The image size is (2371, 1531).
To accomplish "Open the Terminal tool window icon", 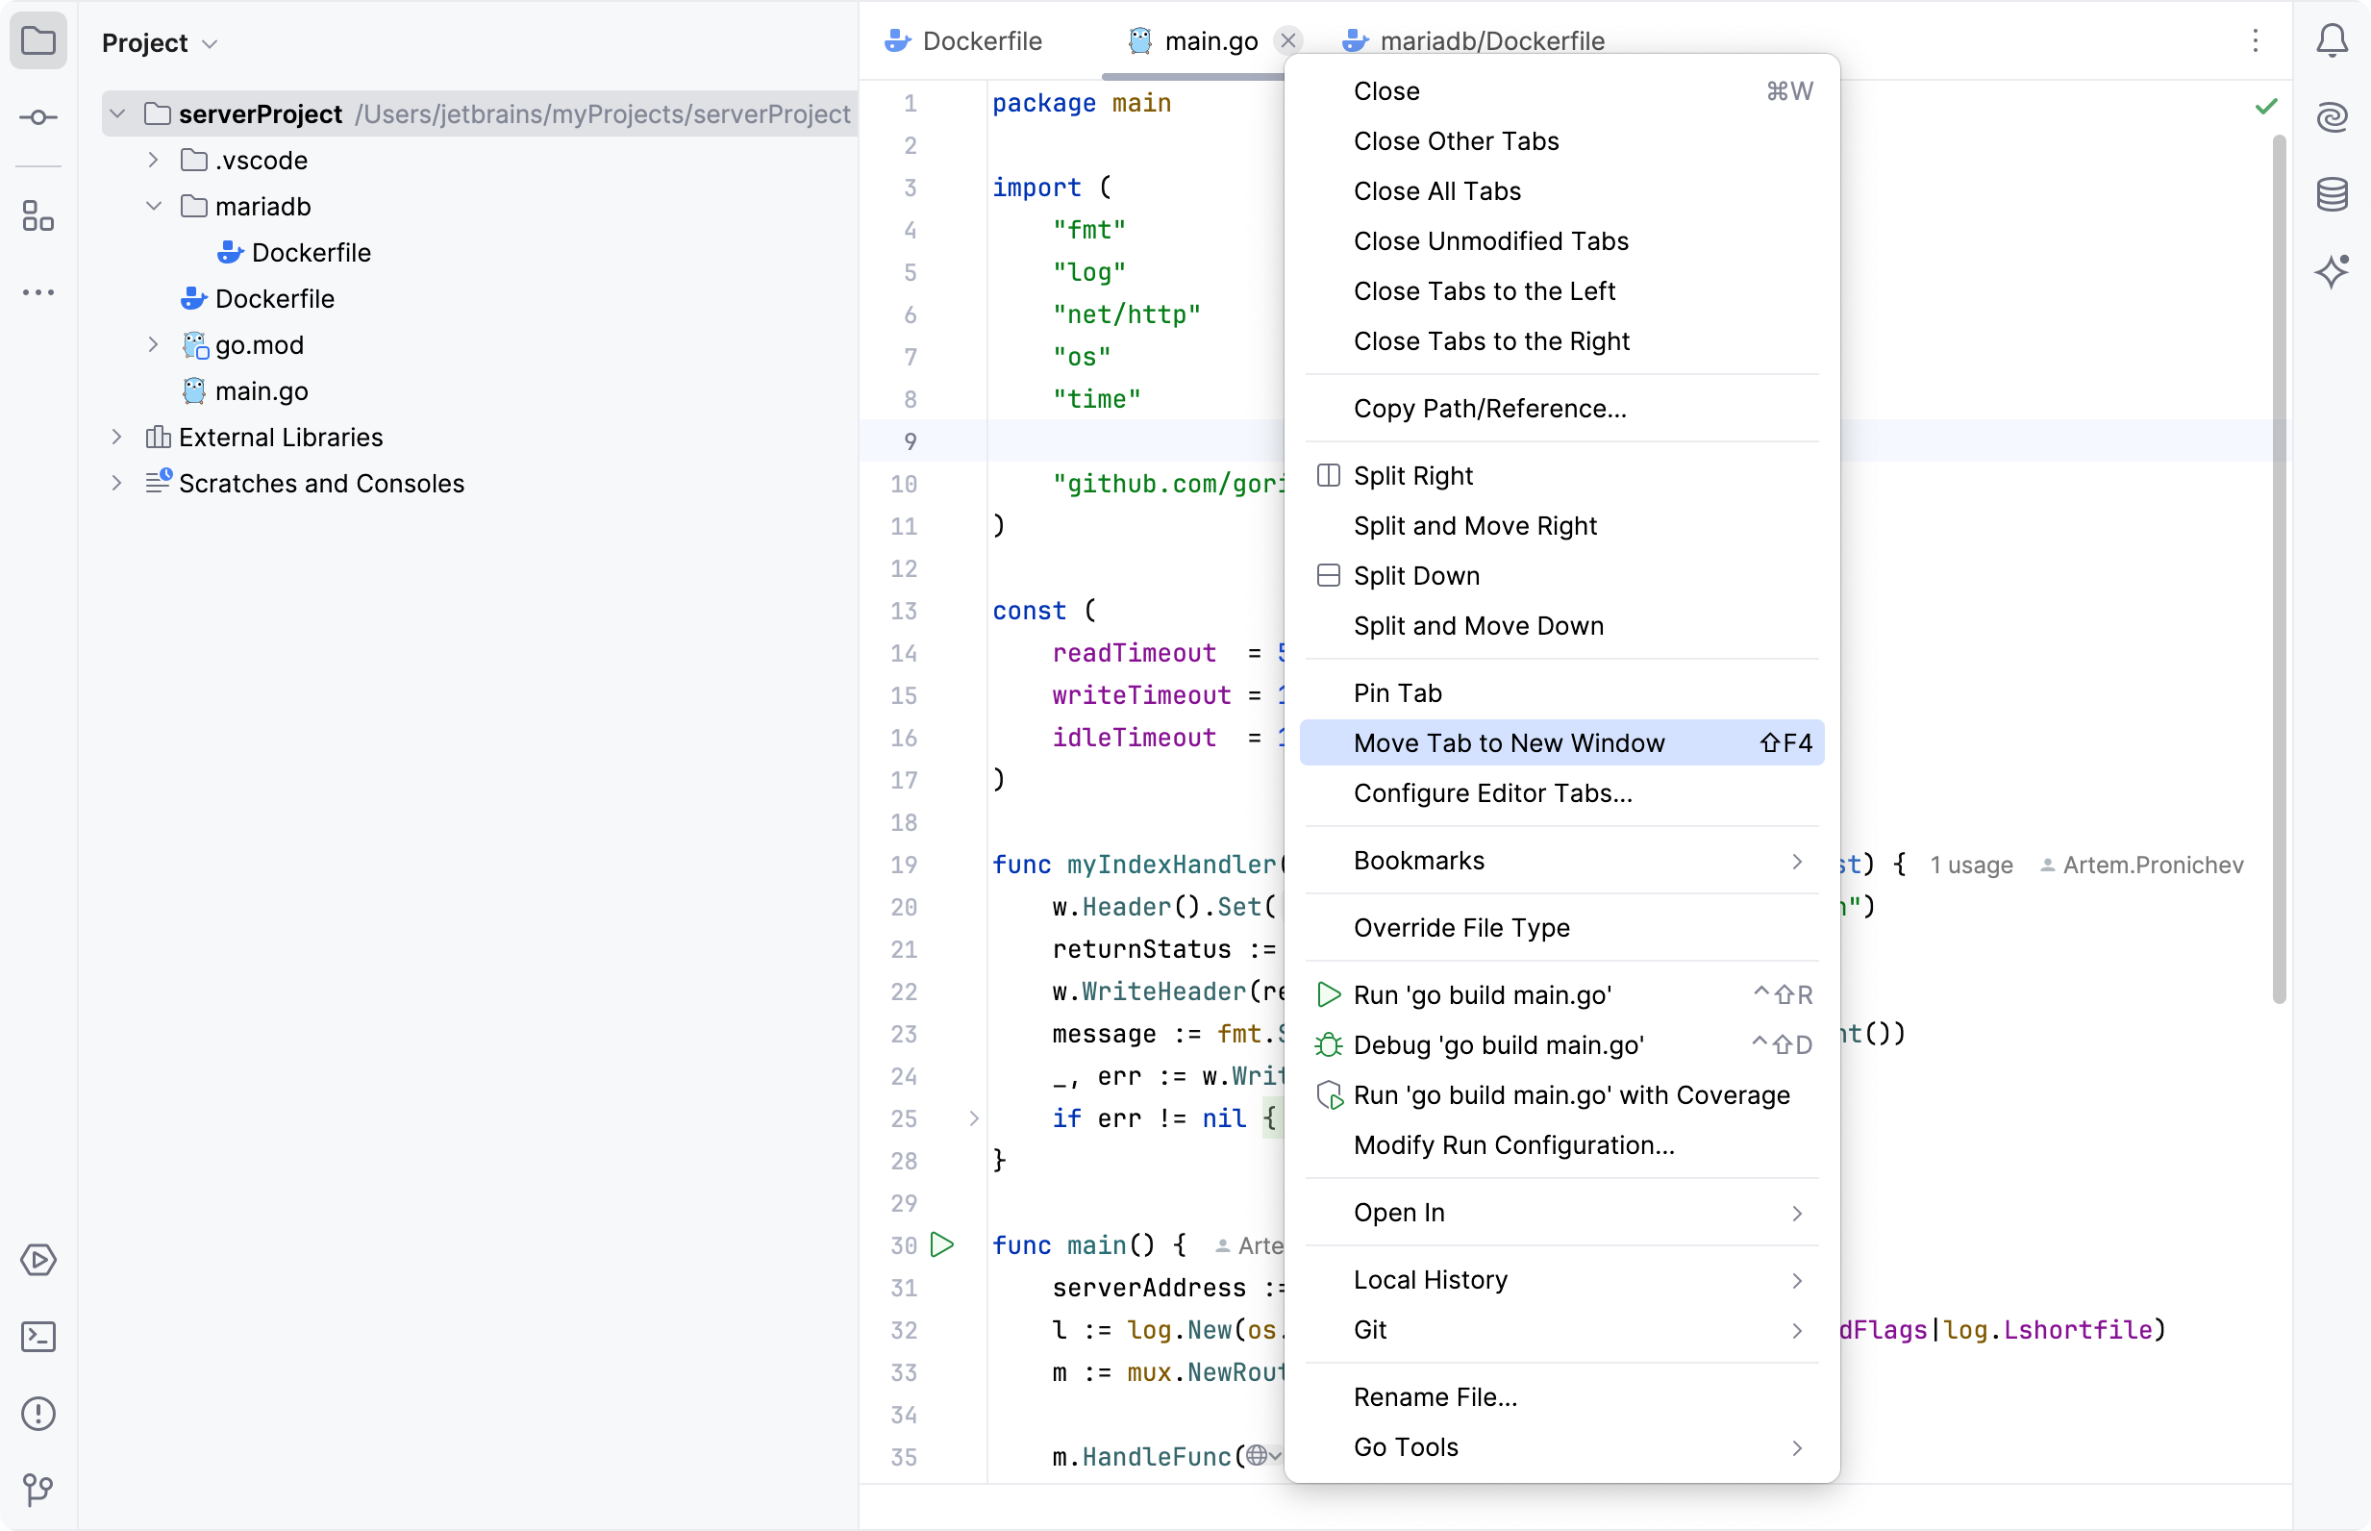I will pyautogui.click(x=37, y=1337).
